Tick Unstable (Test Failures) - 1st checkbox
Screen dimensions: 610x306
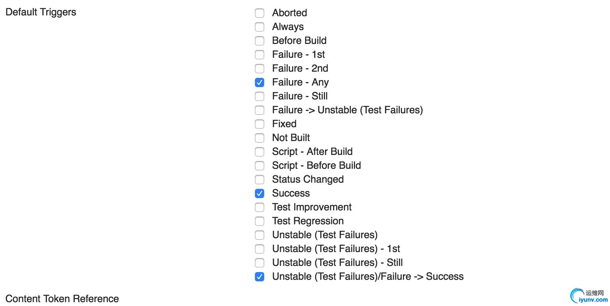[260, 249]
